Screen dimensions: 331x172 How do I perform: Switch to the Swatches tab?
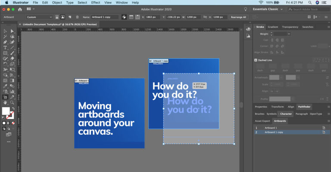pos(308,27)
